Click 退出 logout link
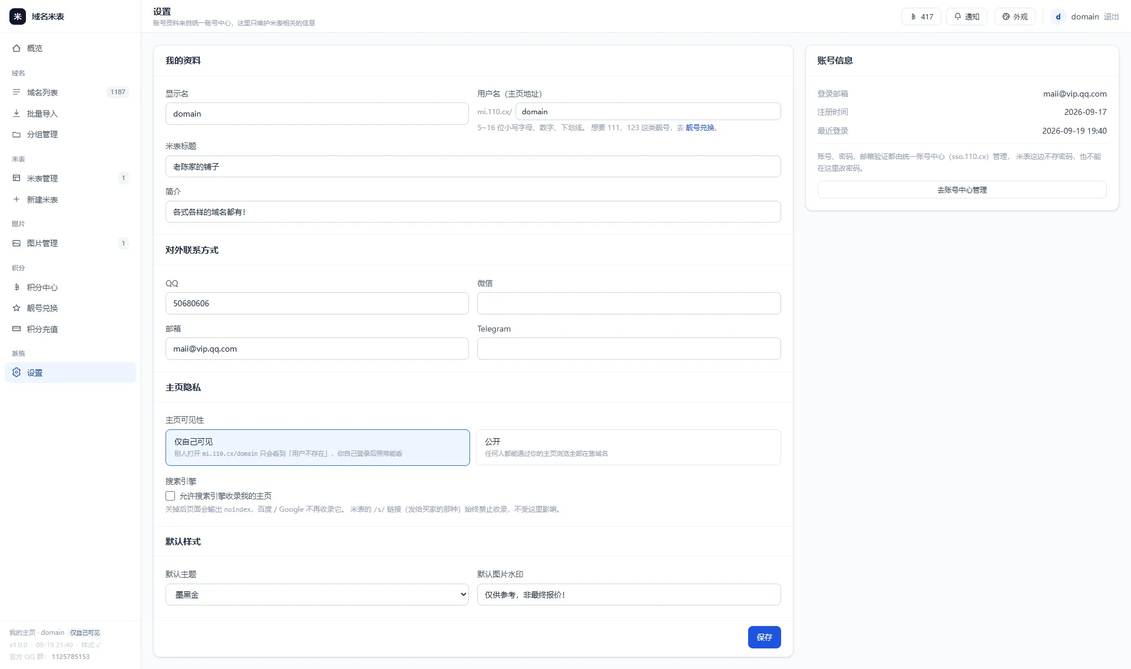 [1112, 16]
